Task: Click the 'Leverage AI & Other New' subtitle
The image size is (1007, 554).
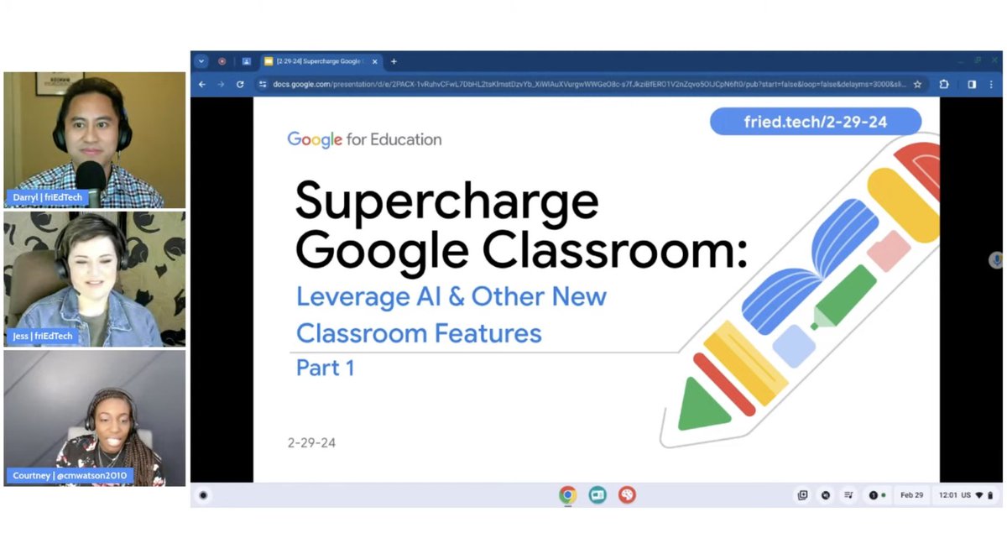Action: click(451, 296)
